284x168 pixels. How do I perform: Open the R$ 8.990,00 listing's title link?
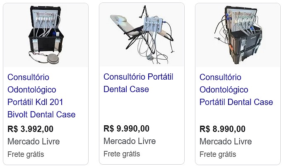(x=236, y=90)
